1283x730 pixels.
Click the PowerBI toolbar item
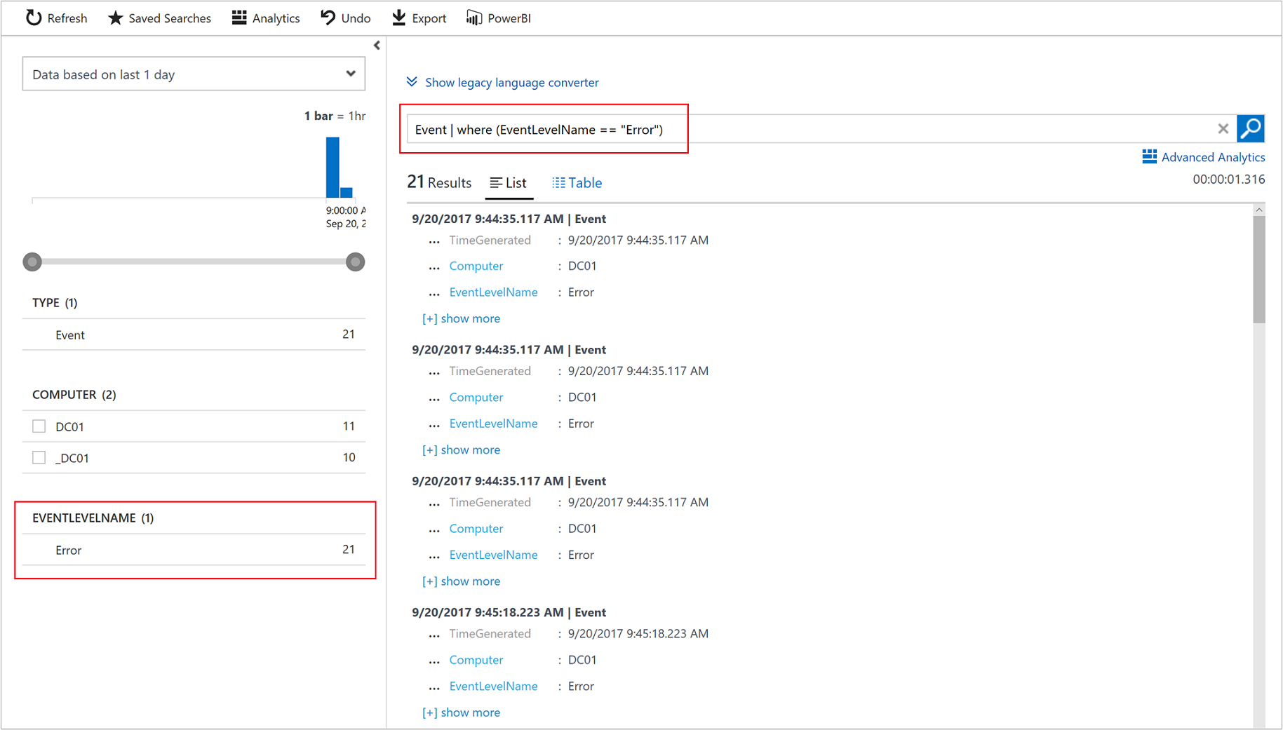point(498,18)
